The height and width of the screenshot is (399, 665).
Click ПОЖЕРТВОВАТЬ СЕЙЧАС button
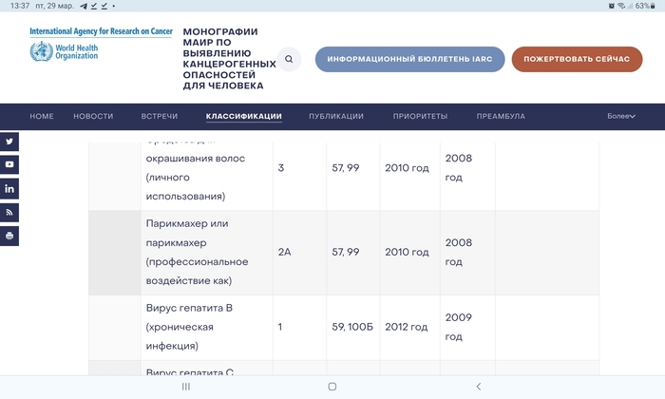[x=577, y=59]
